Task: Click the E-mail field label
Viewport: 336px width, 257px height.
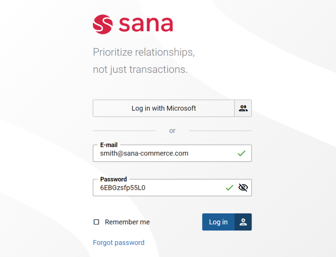Action: 109,145
